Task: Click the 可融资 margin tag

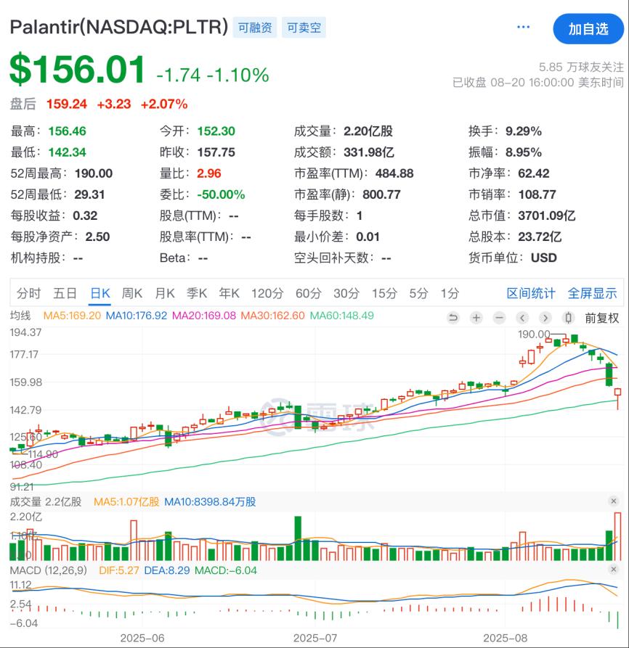Action: (x=255, y=28)
